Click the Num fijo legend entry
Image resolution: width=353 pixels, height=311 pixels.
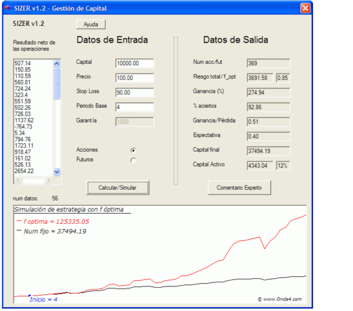(52, 231)
